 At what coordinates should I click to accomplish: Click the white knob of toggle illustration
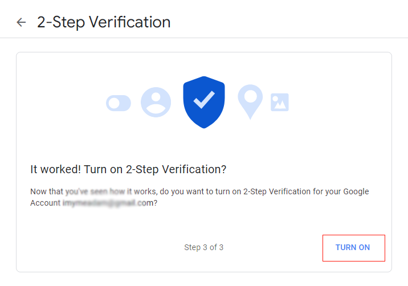click(114, 103)
